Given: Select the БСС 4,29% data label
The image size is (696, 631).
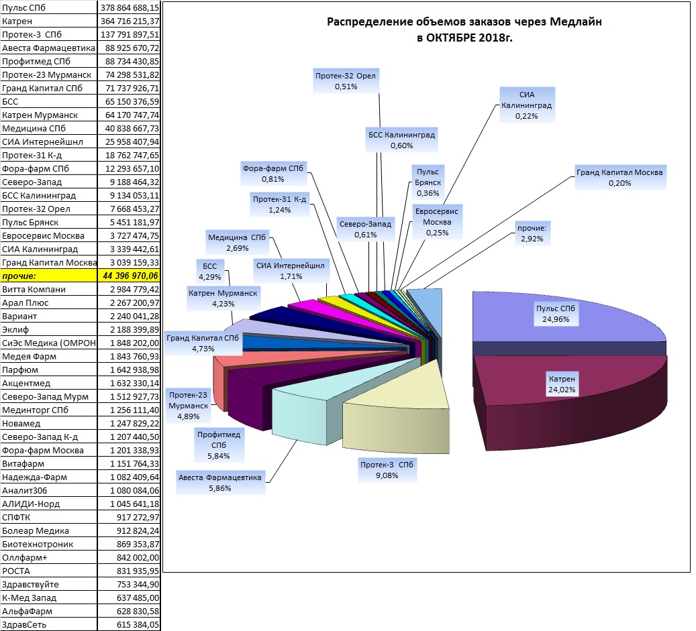Looking at the screenshot, I should coord(210,272).
